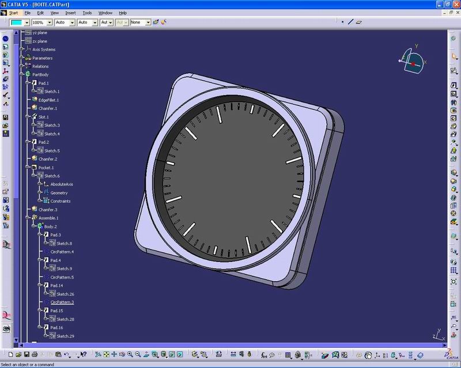The image size is (461, 368).
Task: Click the Point reference element icon
Action: (x=342, y=22)
